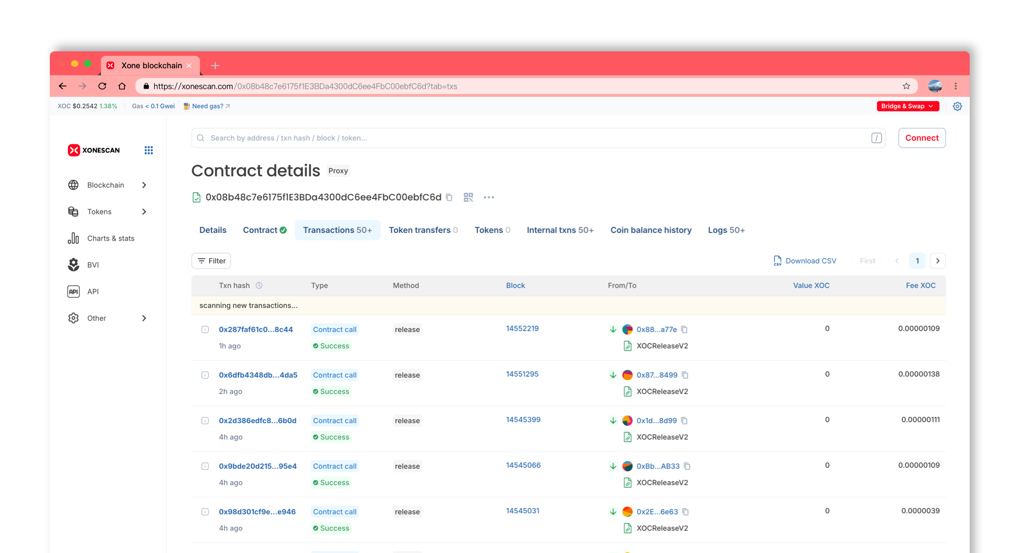Viewport: 1020px width, 553px height.
Task: Copy the contract address with the copy icon
Action: pos(449,198)
